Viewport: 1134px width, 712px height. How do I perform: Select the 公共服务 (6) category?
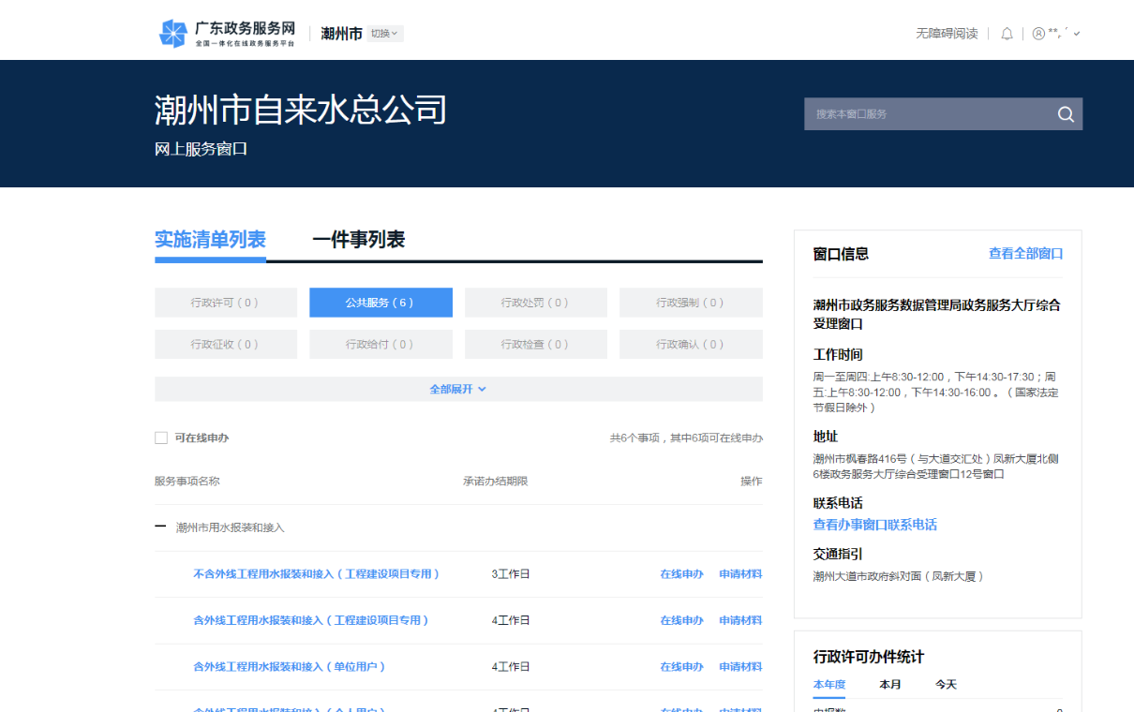(380, 303)
